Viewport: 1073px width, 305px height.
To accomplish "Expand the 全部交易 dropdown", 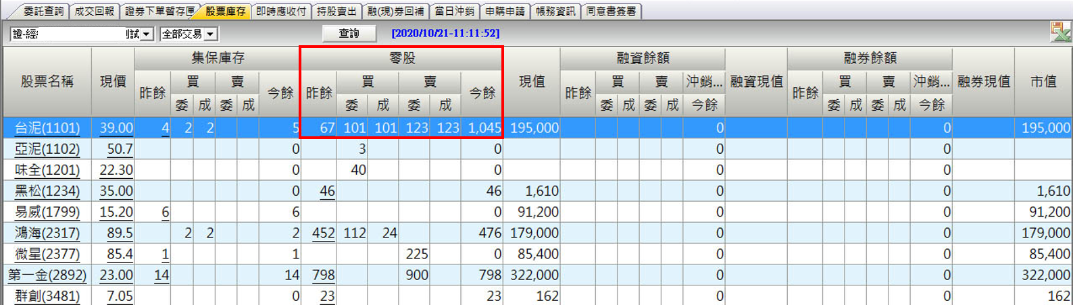I will [x=210, y=34].
